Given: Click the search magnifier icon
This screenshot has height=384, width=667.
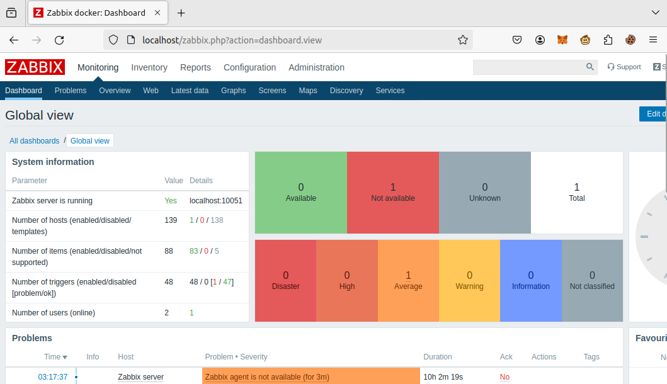Looking at the screenshot, I should tap(590, 67).
